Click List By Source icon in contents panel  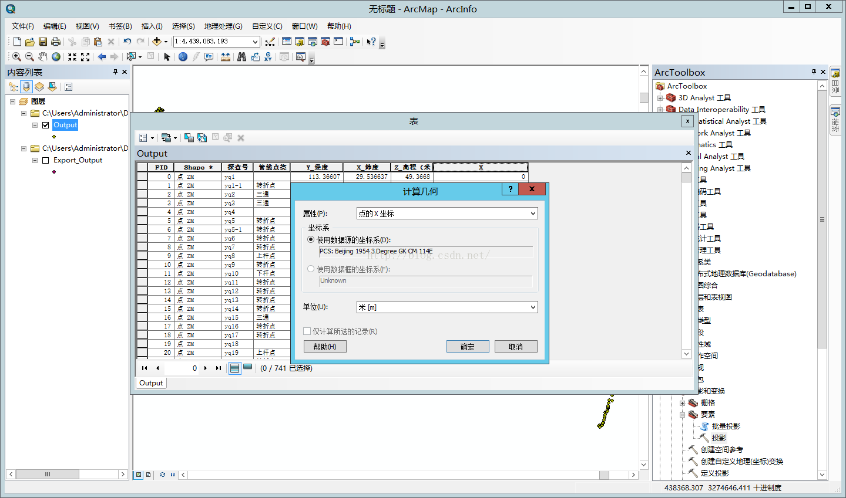tap(26, 87)
